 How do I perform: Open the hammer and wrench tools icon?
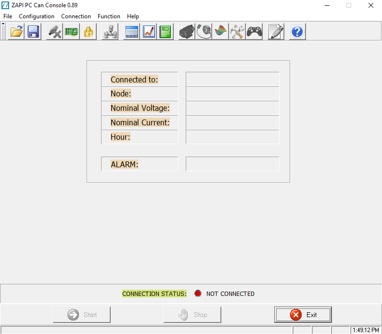pyautogui.click(x=237, y=31)
